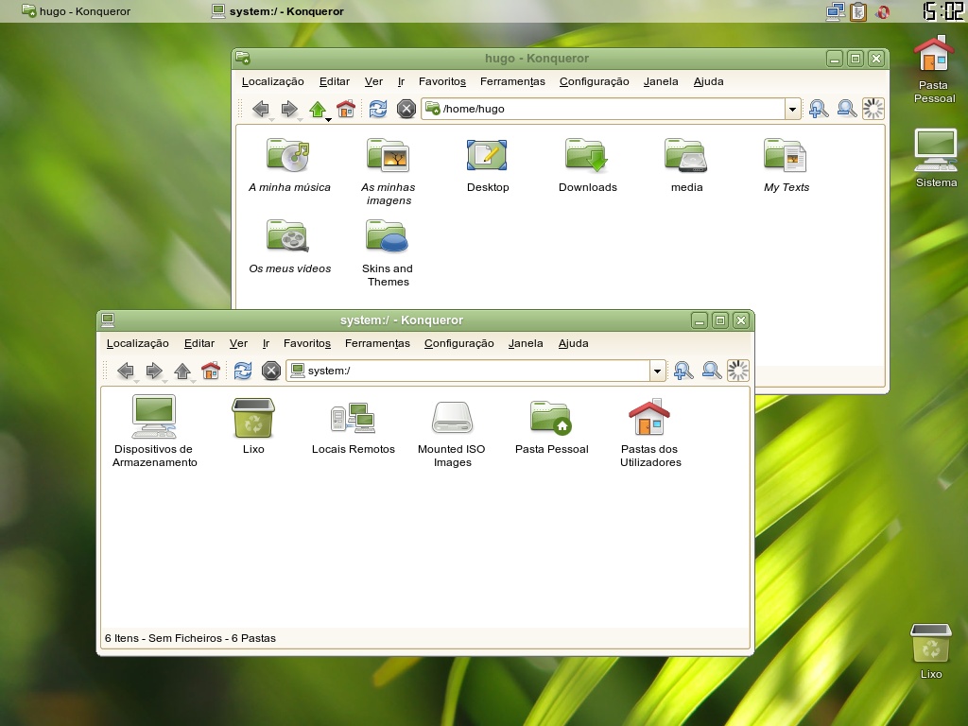The width and height of the screenshot is (968, 726).
Task: Open the 'My Texts' folder
Action: click(786, 165)
